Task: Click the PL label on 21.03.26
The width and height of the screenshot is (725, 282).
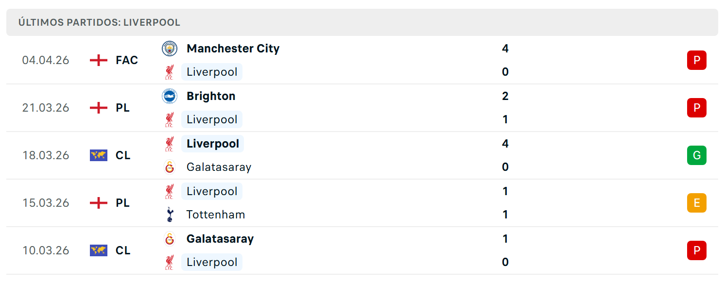Action: pos(123,108)
